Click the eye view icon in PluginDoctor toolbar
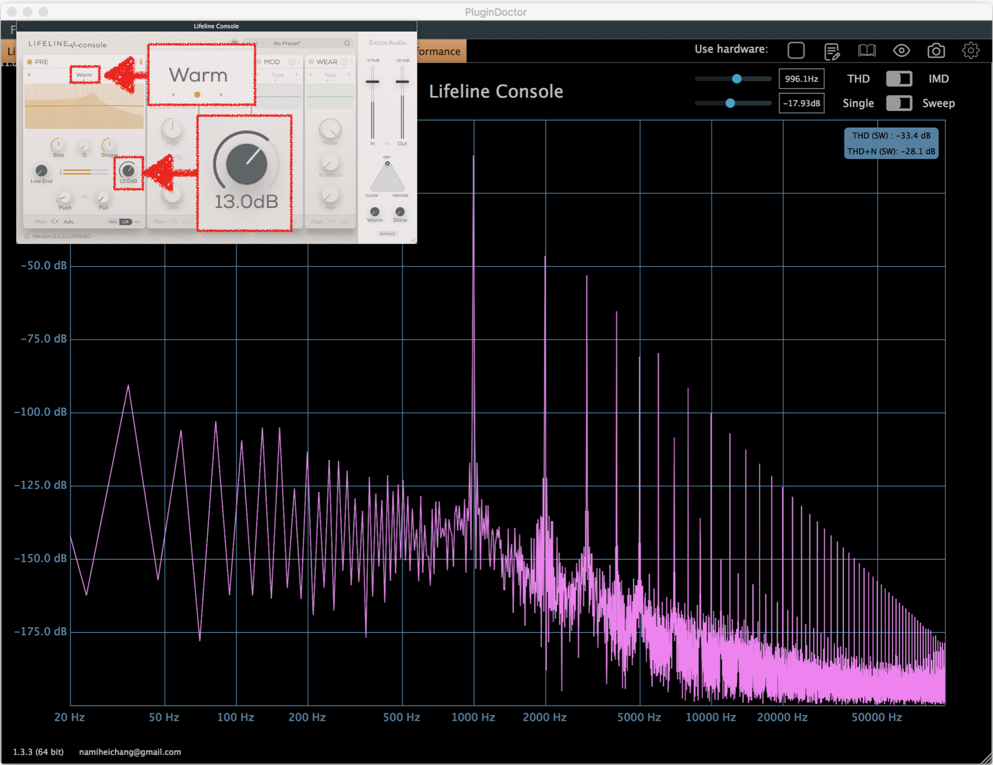This screenshot has width=993, height=765. [901, 51]
